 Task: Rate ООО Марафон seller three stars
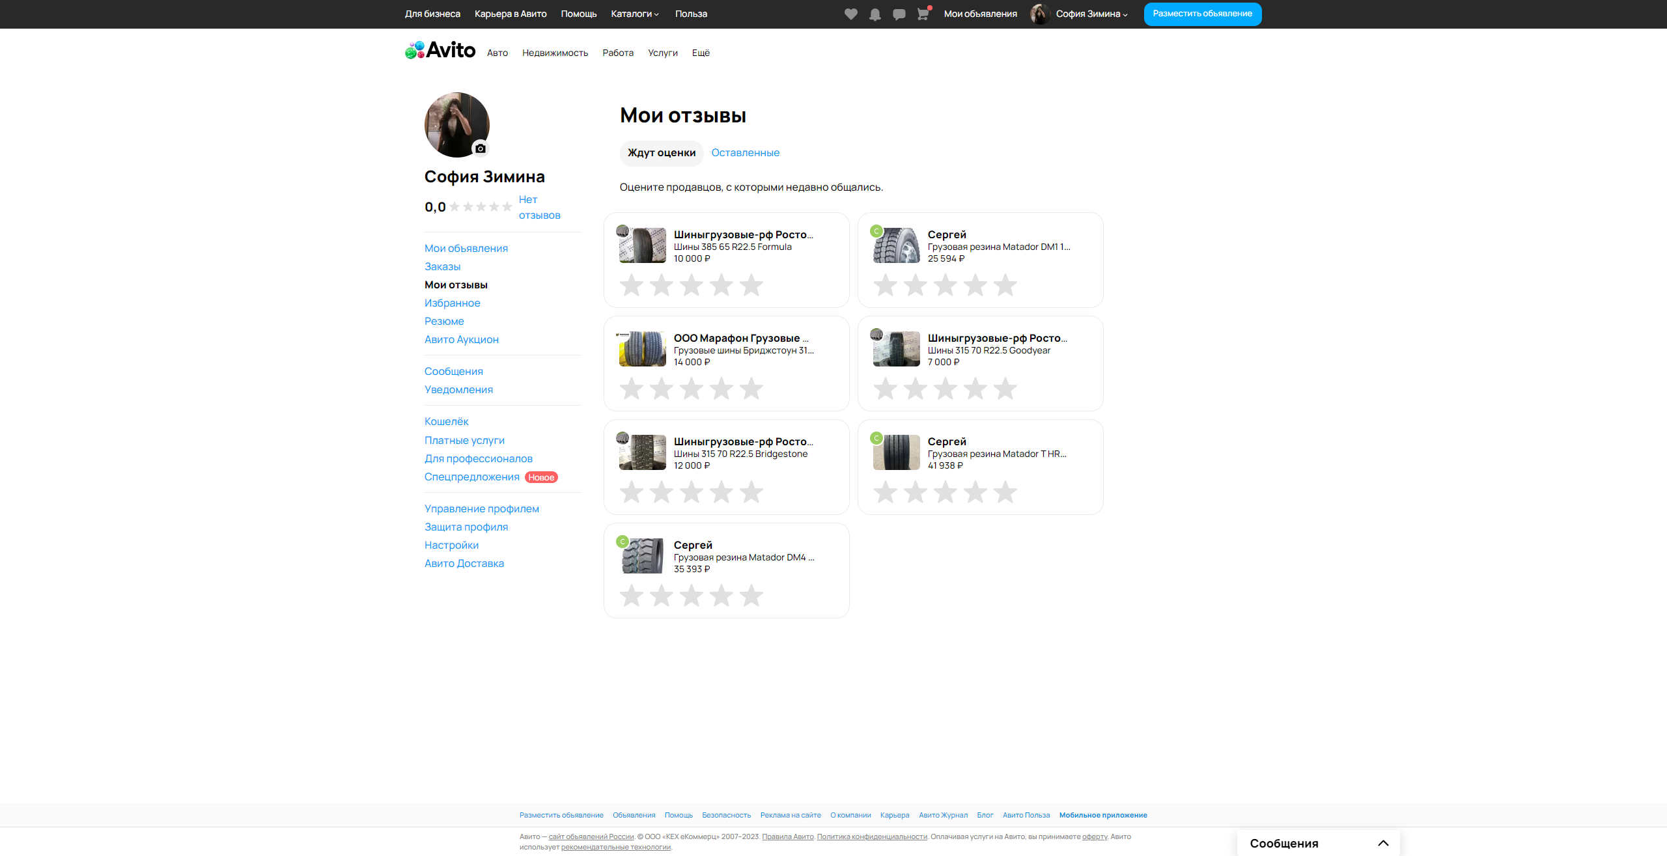click(x=691, y=389)
